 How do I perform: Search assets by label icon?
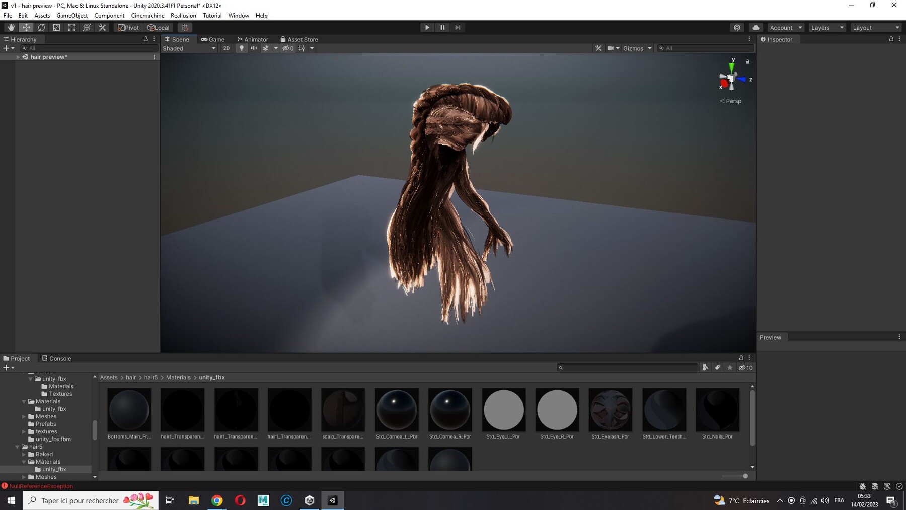point(717,368)
